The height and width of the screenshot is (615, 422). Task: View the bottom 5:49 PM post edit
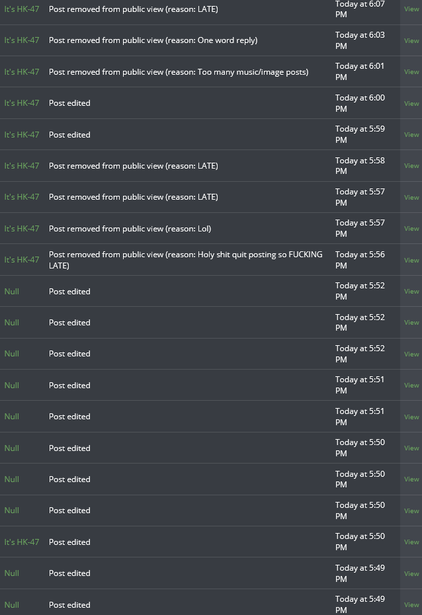click(411, 605)
